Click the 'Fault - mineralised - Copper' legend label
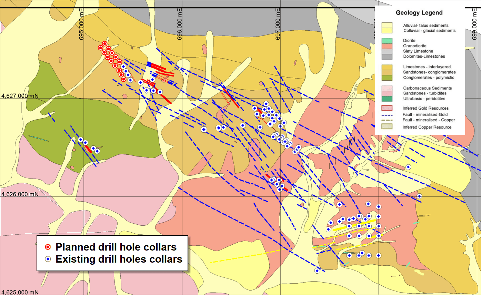Viewport: 481px width, 295px height. [x=429, y=120]
